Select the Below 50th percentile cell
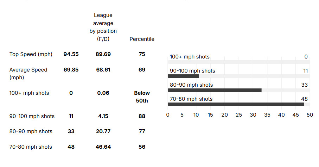Screen dimensions: 319x167 (x=142, y=97)
